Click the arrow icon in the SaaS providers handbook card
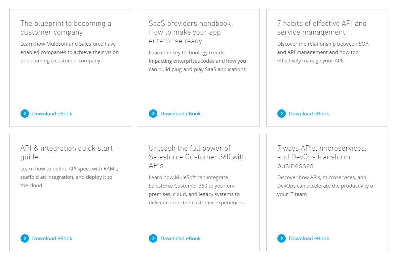This screenshot has width=395, height=257. tap(153, 114)
